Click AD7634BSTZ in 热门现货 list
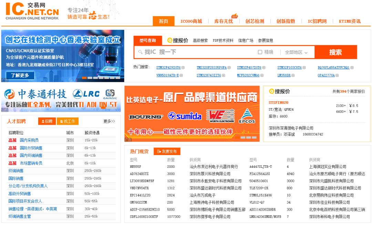The width and height of the screenshot is (372, 225). [x=138, y=174]
